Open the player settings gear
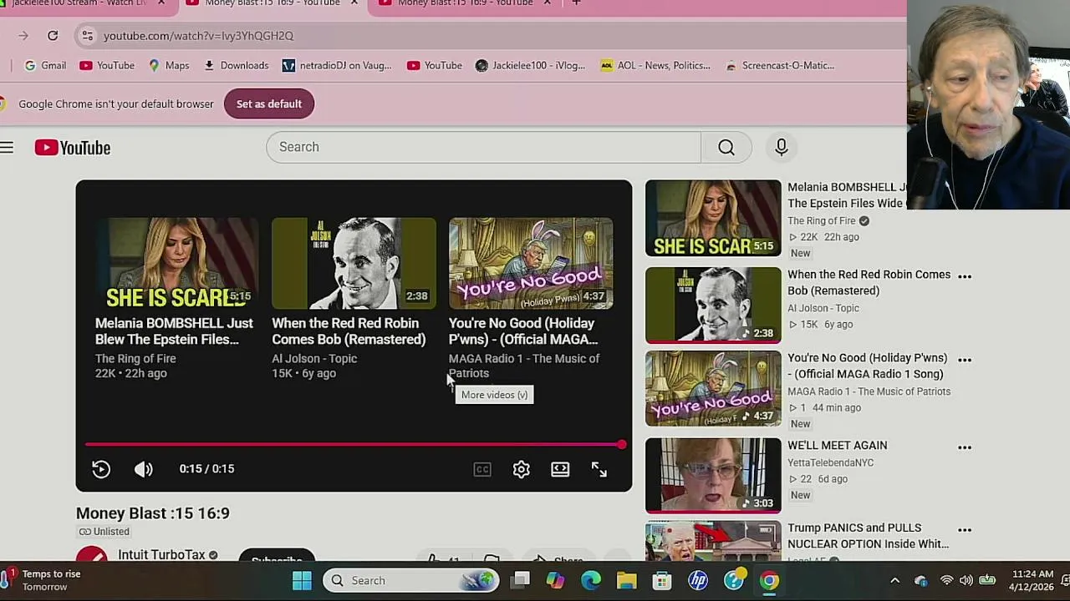The height and width of the screenshot is (601, 1070). 521,469
